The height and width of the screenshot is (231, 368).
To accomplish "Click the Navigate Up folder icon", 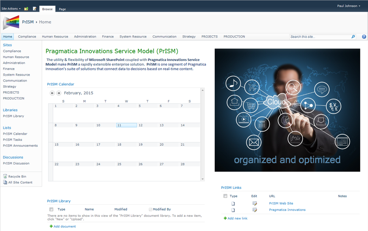I will pyautogui.click(x=26, y=9).
